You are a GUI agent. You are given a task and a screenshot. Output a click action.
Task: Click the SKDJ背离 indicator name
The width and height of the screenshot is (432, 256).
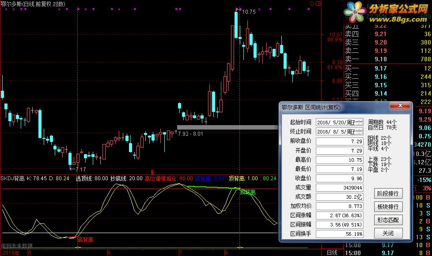tap(12, 178)
